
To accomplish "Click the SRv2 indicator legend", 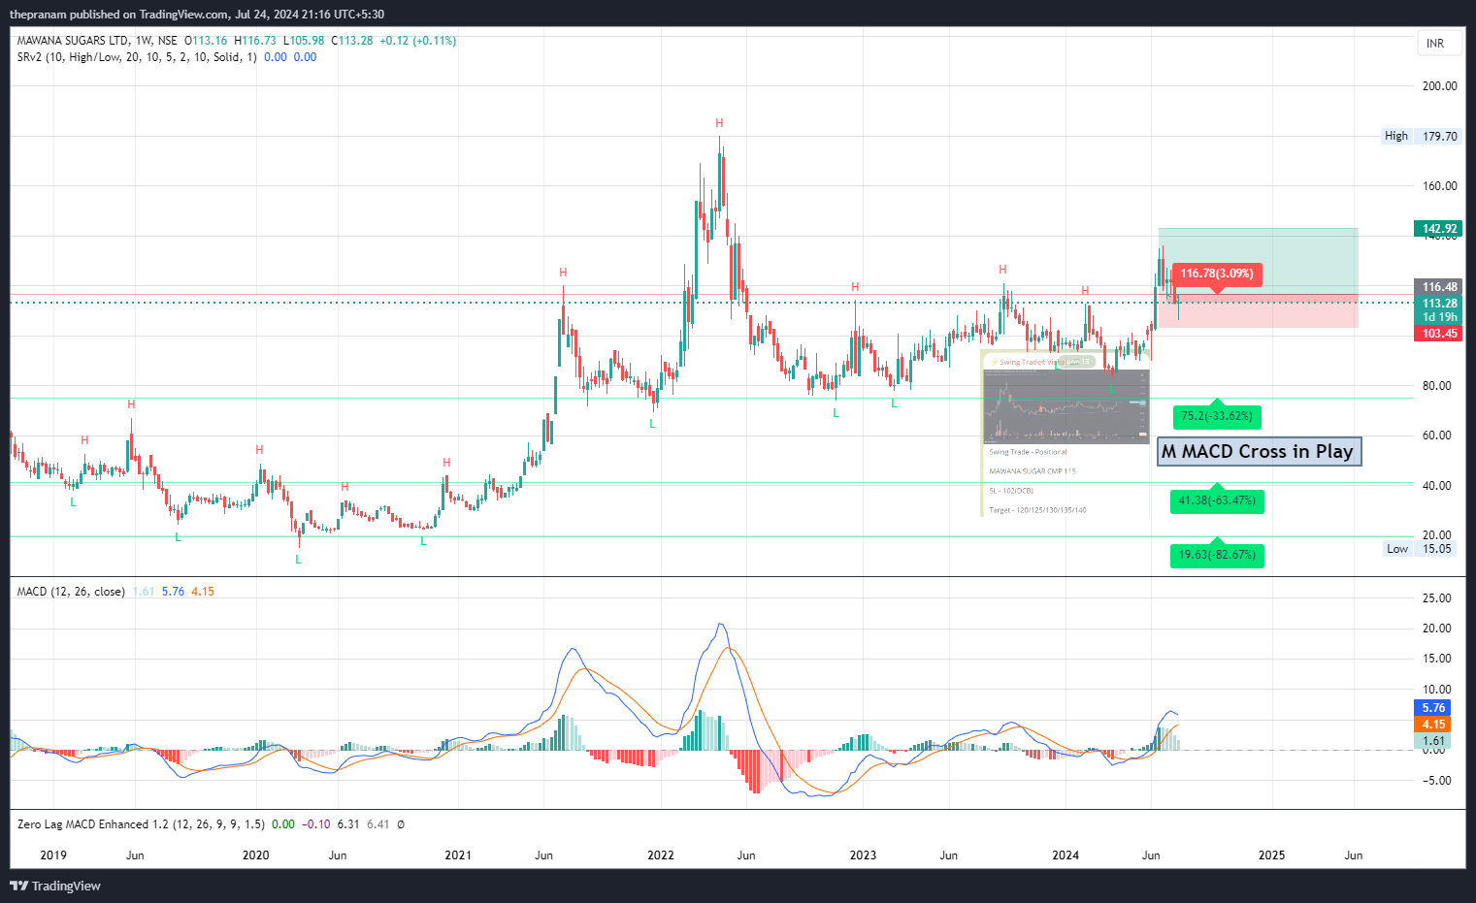I will click(137, 57).
